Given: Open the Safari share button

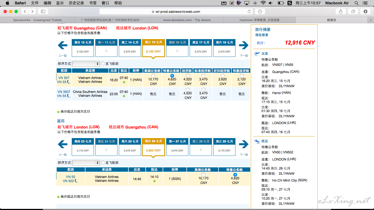Looking at the screenshot, I should [x=341, y=11].
